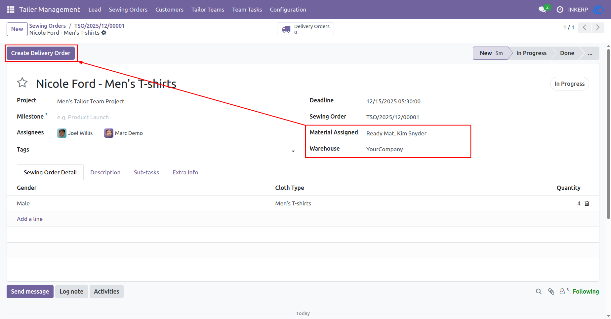Open the apps grid menu
The height and width of the screenshot is (319, 611).
11,10
